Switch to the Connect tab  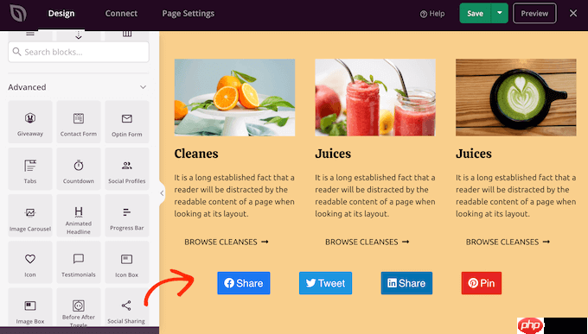click(x=121, y=14)
